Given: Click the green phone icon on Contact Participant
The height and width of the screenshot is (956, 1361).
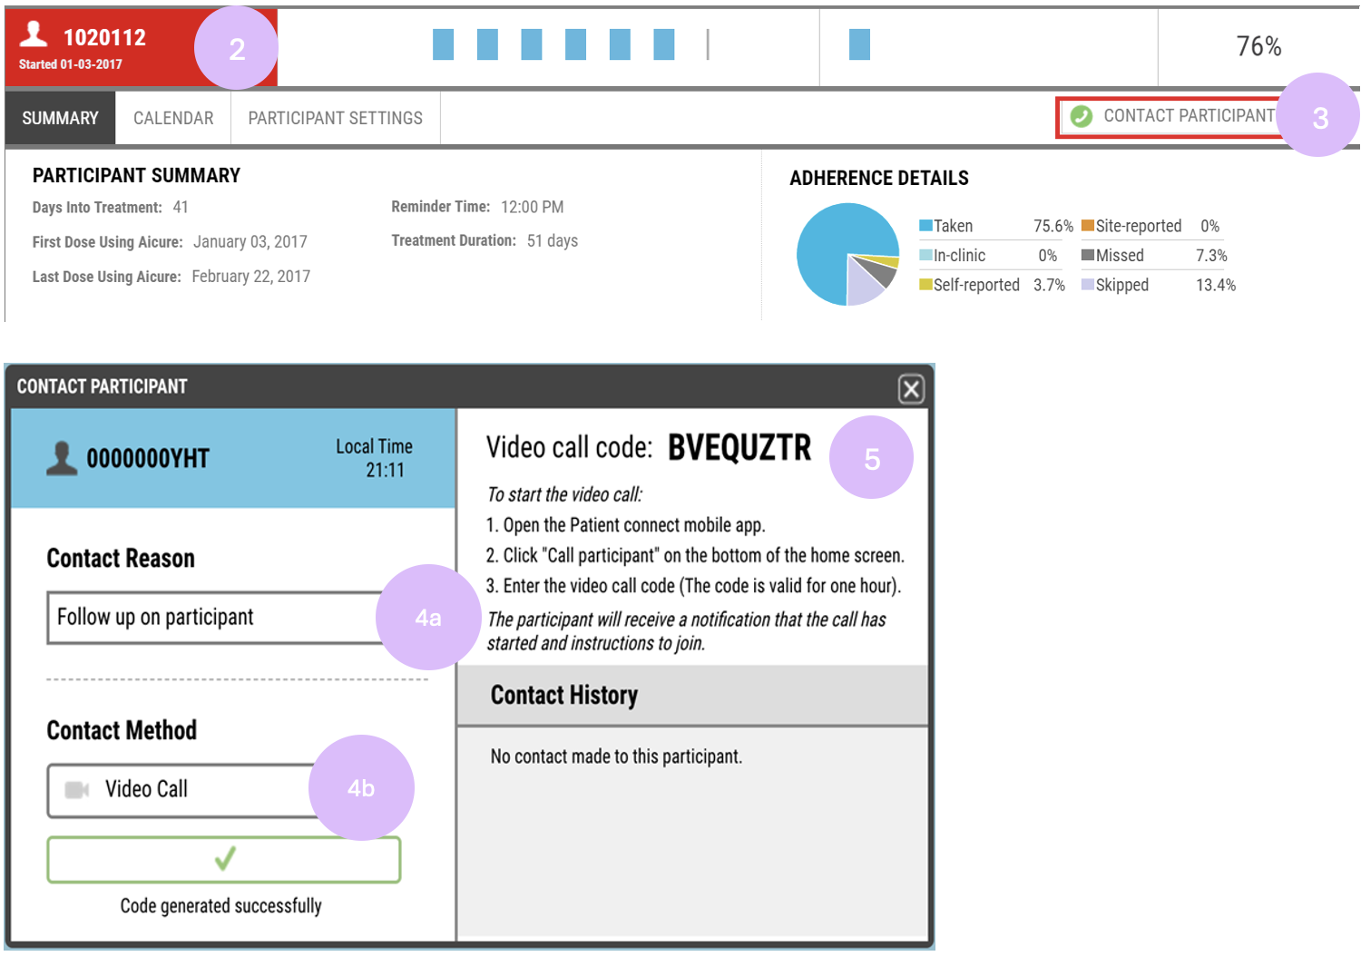Looking at the screenshot, I should [x=1081, y=116].
